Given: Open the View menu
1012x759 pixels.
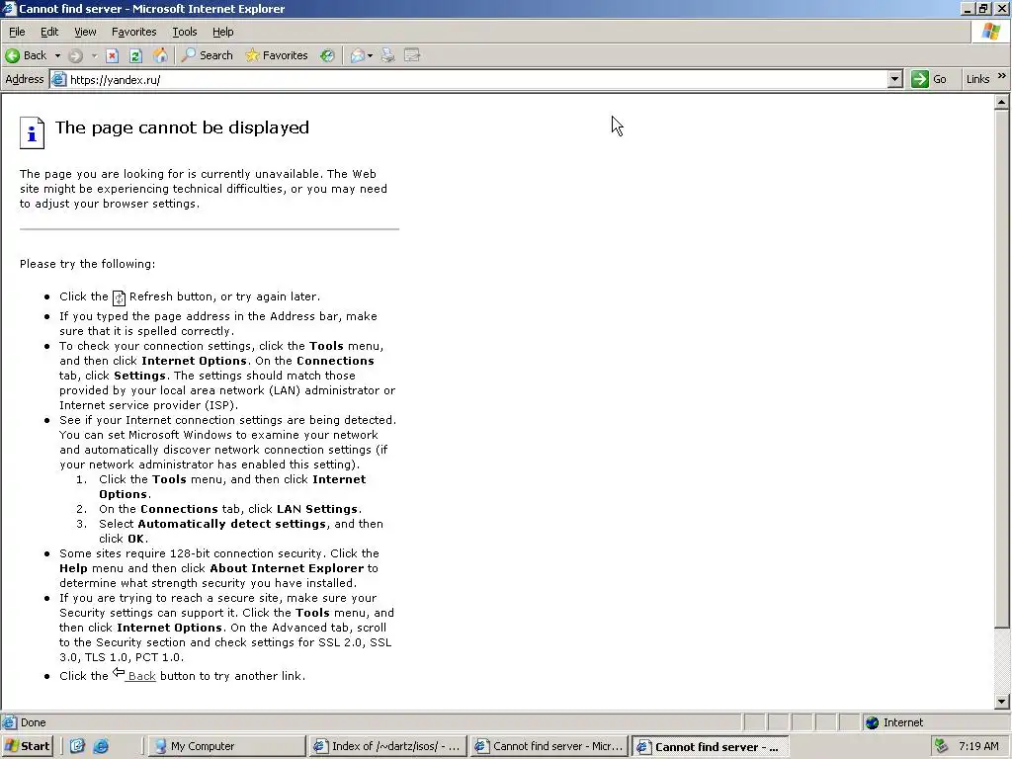Looking at the screenshot, I should (x=85, y=32).
